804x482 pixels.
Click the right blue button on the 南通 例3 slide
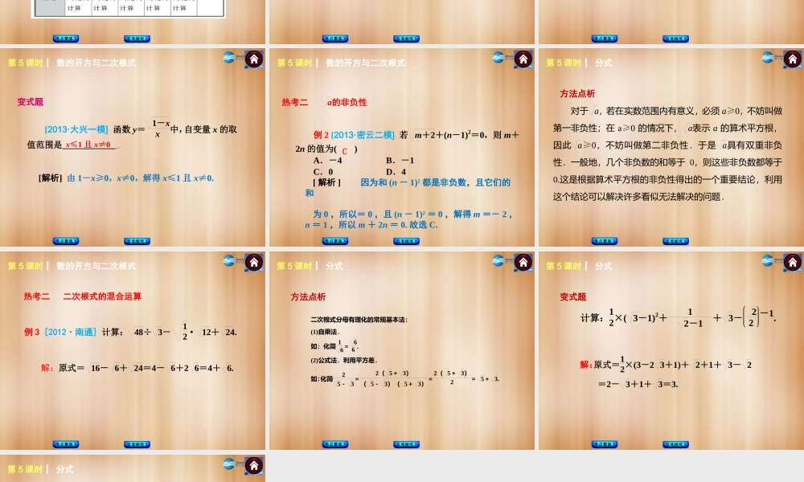coord(137,444)
